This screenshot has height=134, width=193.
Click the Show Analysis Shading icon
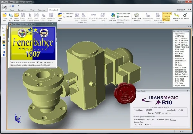[x=148, y=15]
